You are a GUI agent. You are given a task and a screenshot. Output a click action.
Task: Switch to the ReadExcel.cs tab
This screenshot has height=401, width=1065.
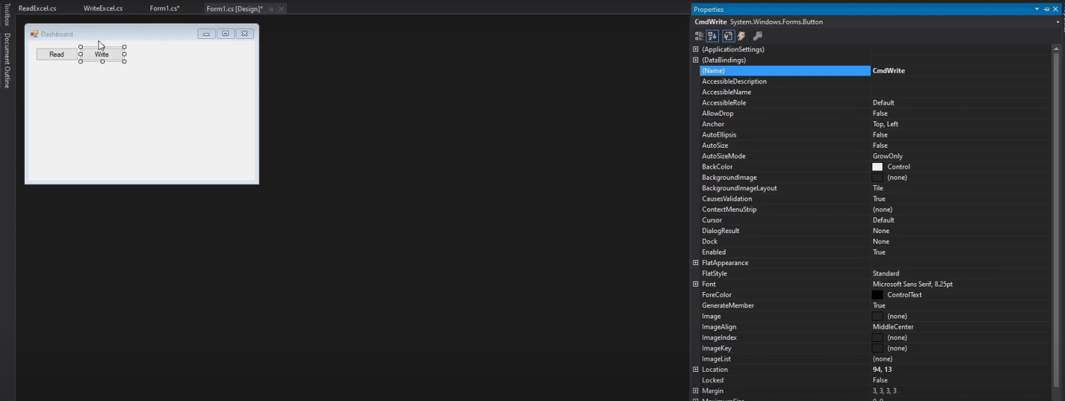(x=37, y=8)
